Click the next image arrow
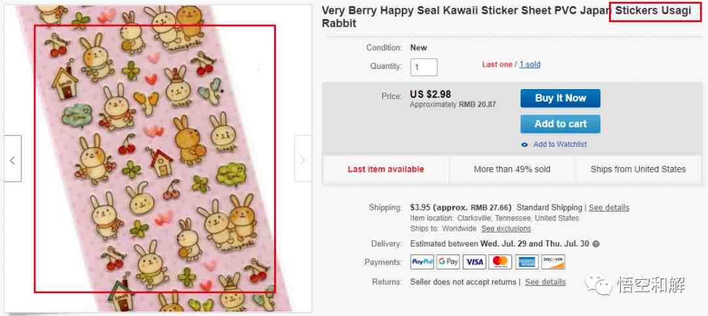The width and height of the screenshot is (708, 316). (302, 159)
